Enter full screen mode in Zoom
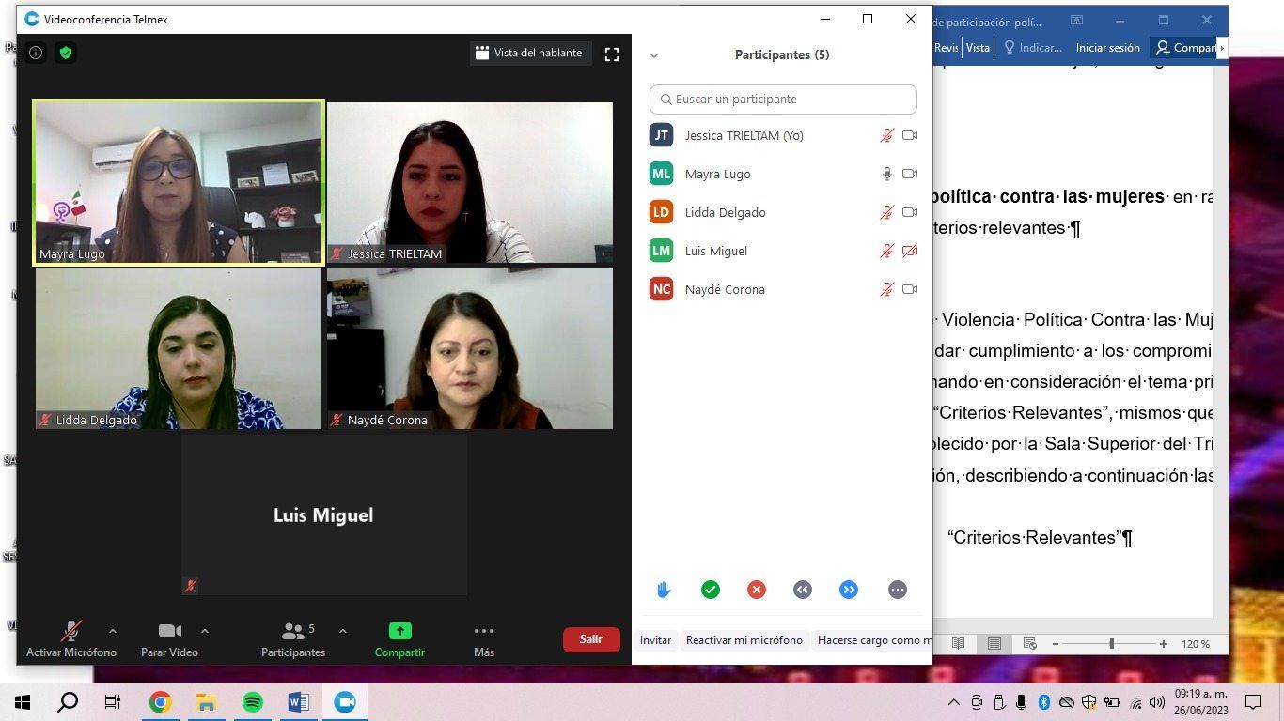 (612, 54)
